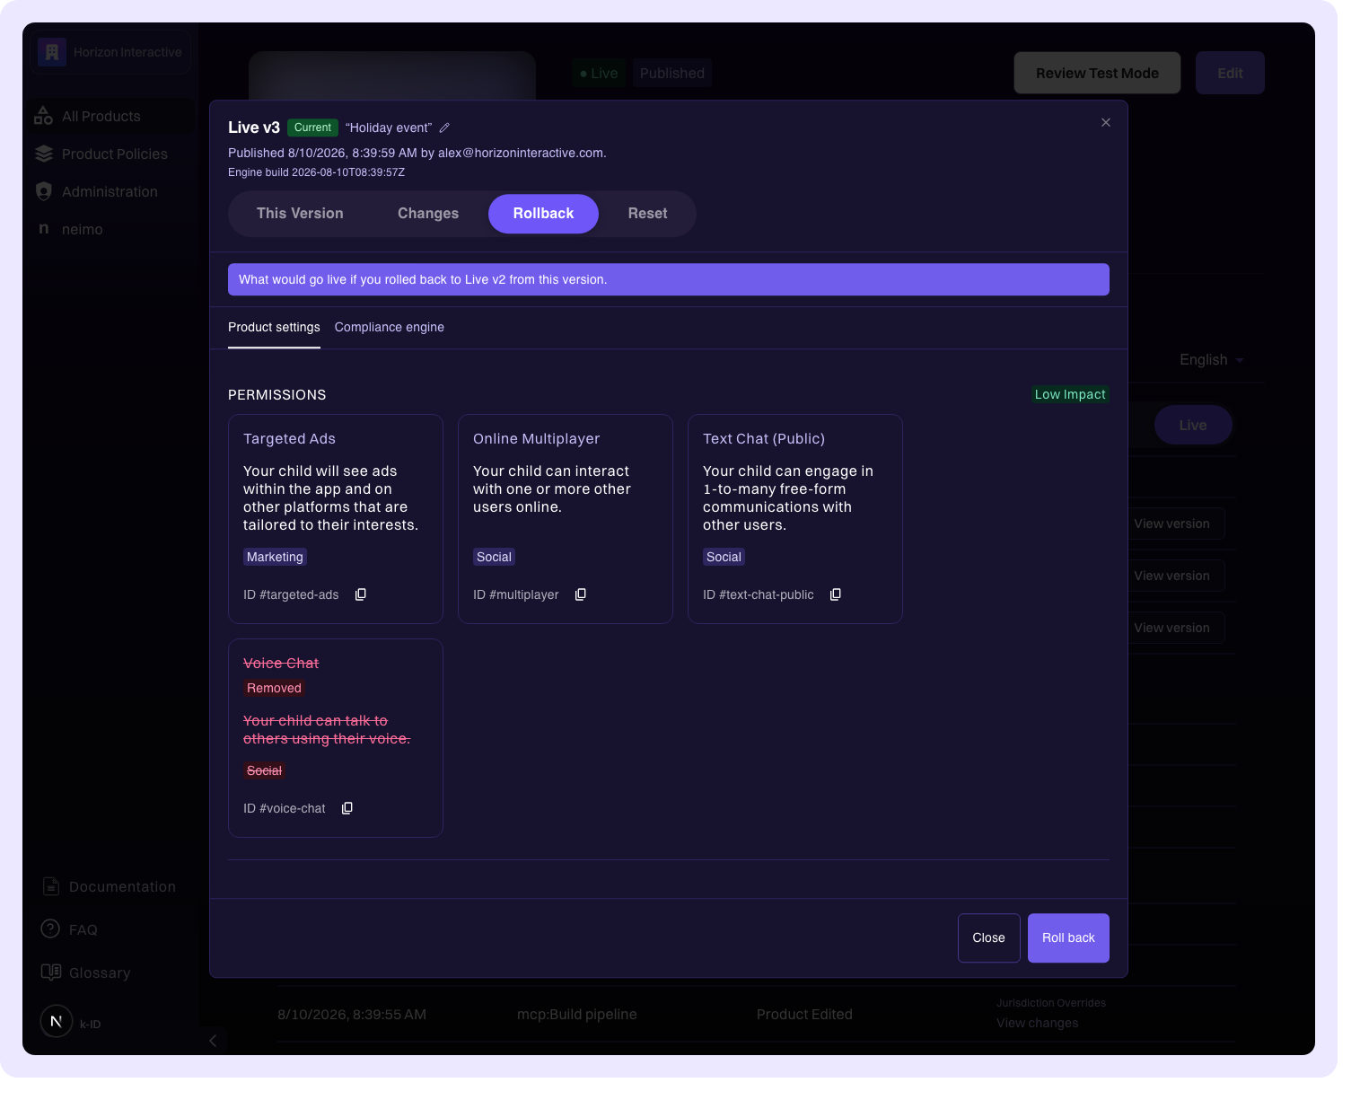
Task: Click the struck-through Voice Chat title
Action: click(x=281, y=664)
